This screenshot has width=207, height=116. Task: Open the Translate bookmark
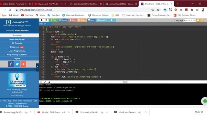54,15
